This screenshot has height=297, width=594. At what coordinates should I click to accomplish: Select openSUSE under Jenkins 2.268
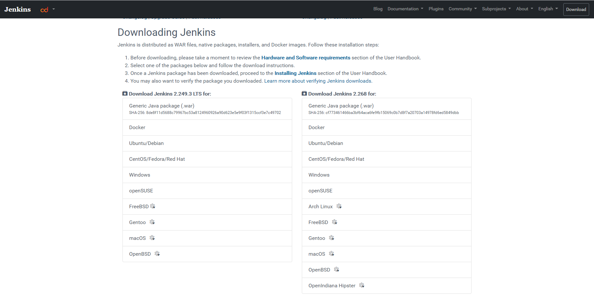(387, 191)
